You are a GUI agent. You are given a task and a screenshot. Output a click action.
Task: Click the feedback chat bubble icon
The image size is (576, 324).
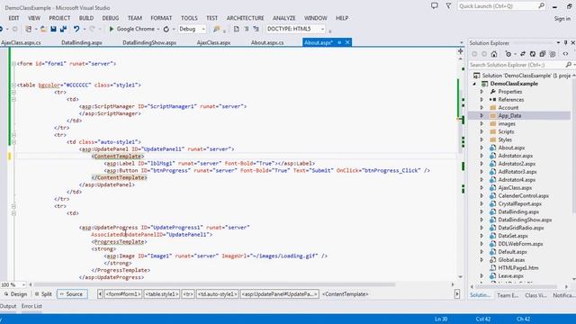coord(435,6)
